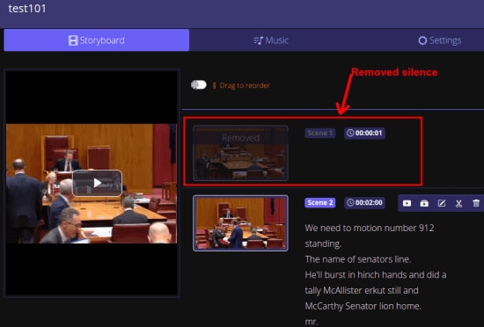
Task: Select the removed Scene 1 thumbnail
Action: pyautogui.click(x=240, y=153)
